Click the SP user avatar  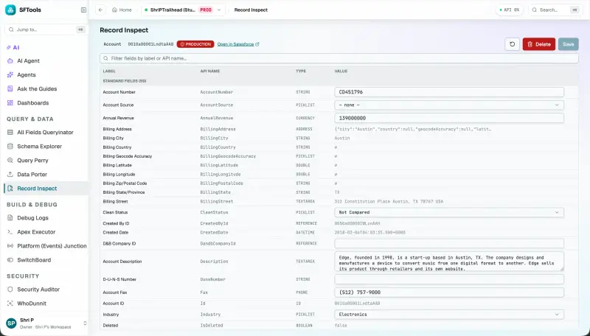[x=11, y=323]
